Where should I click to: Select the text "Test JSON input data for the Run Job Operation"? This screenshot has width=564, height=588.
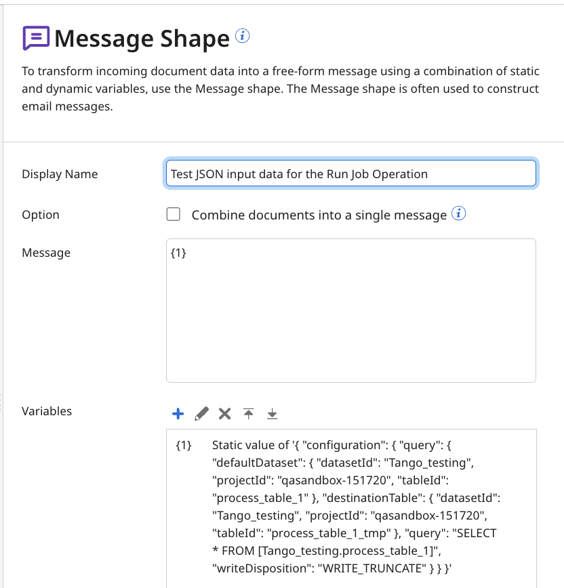pyautogui.click(x=297, y=173)
